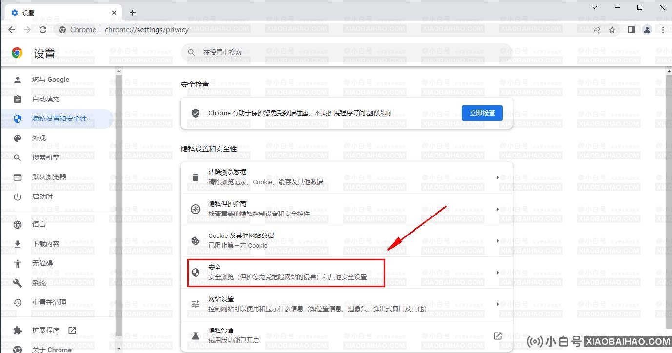Screen dimensions: 672x353
Task: Click the browser window icon next to 默认浏览器
Action: [x=18, y=177]
